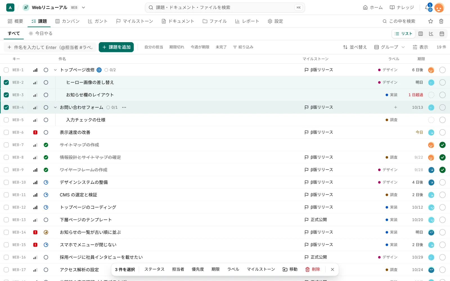This screenshot has height=281, width=450.
Task: Open status icon of WEB-10 row
Action: pyautogui.click(x=46, y=182)
